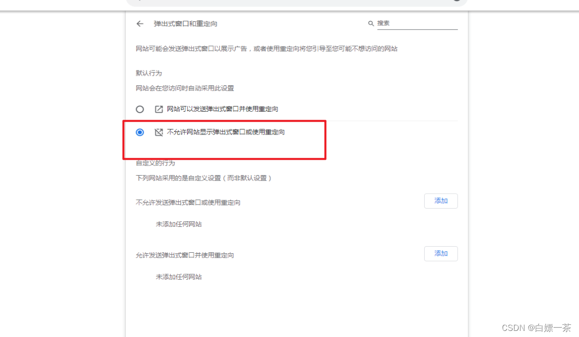Click 添加 for the allowed sites list
The image size is (579, 337).
pyautogui.click(x=441, y=254)
